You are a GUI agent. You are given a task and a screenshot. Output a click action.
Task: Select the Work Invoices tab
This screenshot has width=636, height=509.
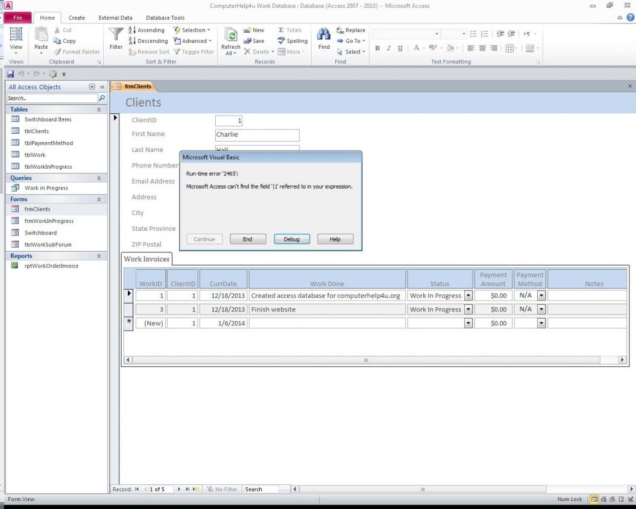click(146, 259)
